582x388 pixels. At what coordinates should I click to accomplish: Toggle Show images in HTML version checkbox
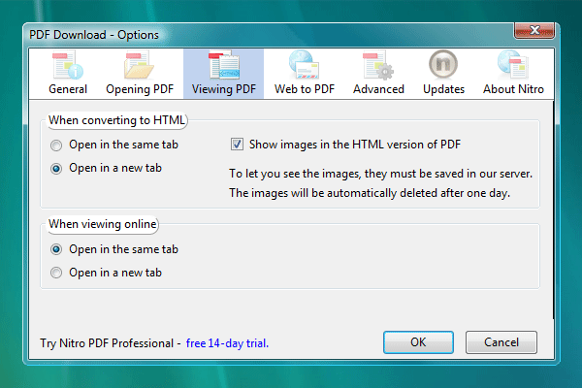click(237, 145)
